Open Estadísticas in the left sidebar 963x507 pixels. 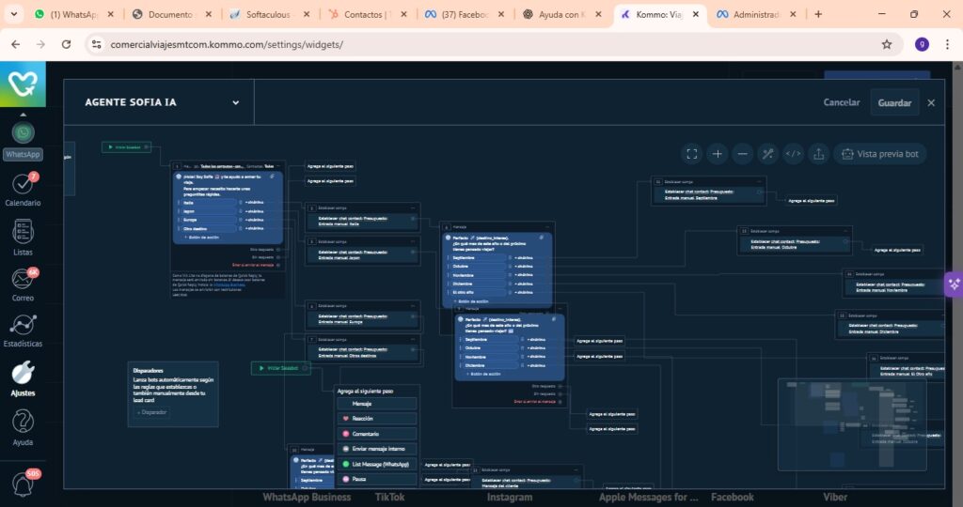coord(23,330)
